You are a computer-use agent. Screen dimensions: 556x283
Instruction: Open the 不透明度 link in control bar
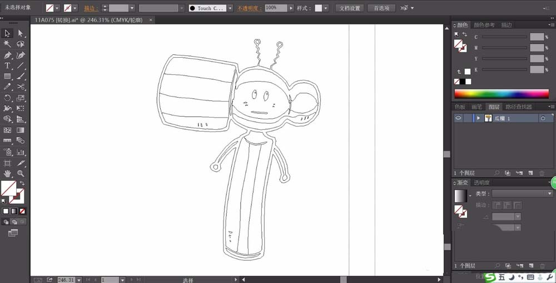click(x=250, y=8)
